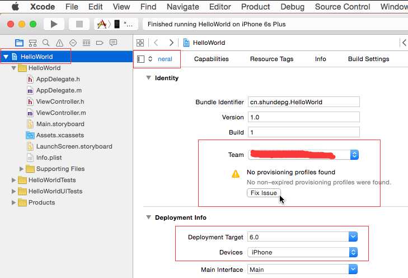The width and height of the screenshot is (408, 278).
Task: Collapse the HelloWorld project root
Action: click(x=6, y=57)
